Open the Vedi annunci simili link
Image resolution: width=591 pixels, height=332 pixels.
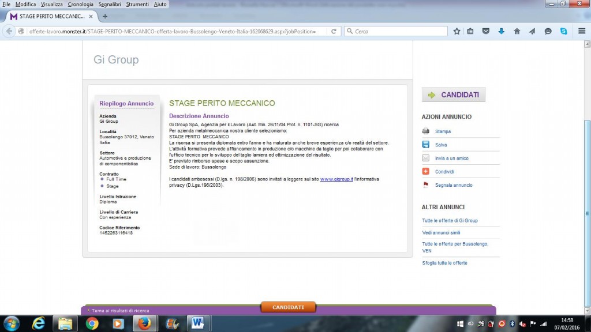(x=441, y=233)
